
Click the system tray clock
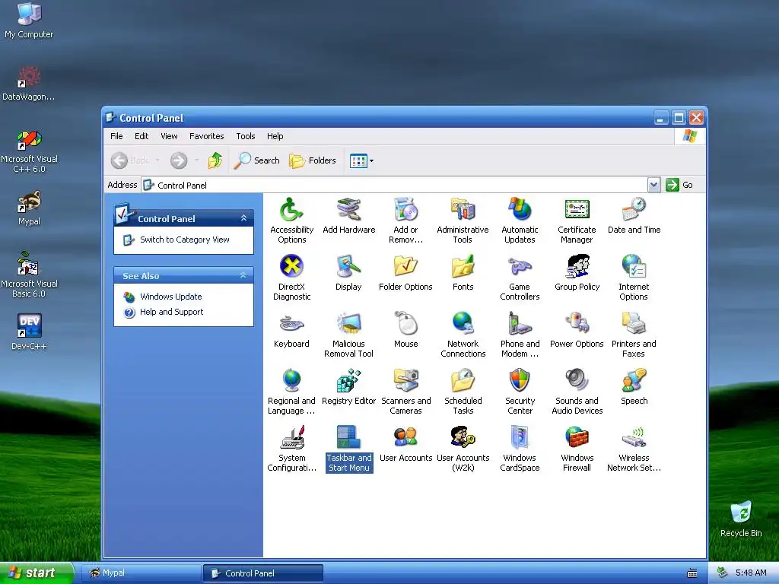click(x=751, y=573)
